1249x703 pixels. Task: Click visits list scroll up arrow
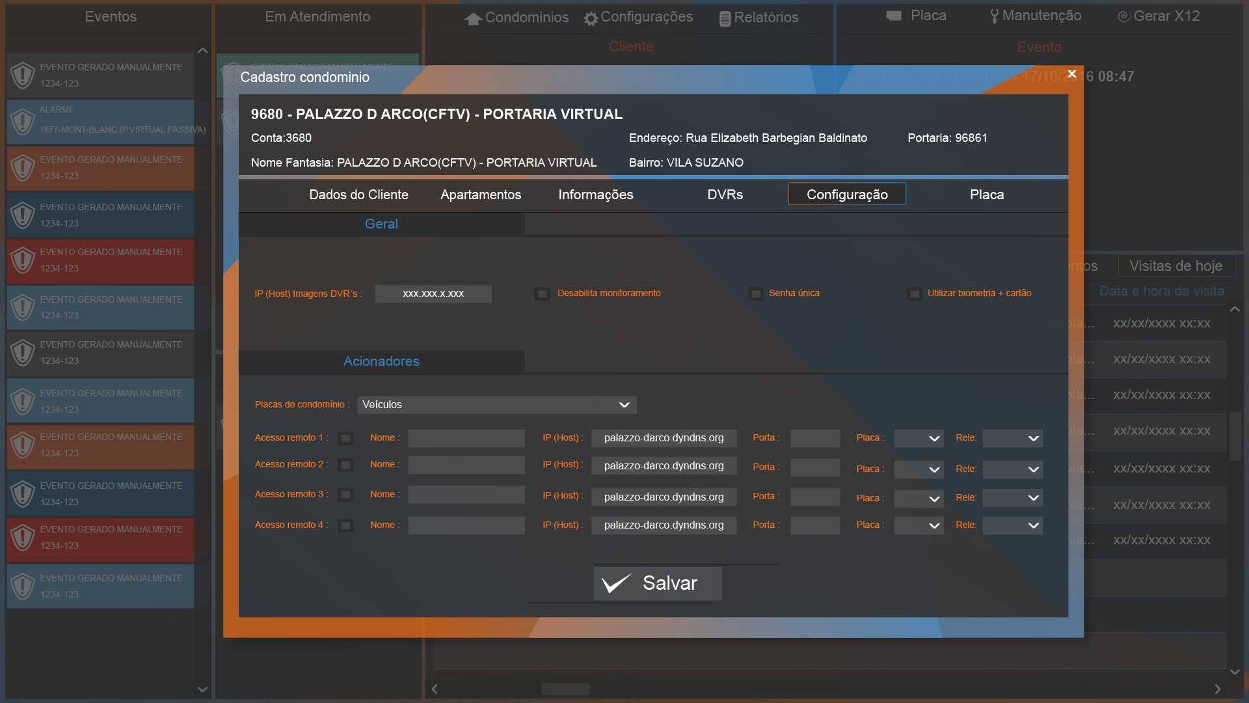[1235, 309]
